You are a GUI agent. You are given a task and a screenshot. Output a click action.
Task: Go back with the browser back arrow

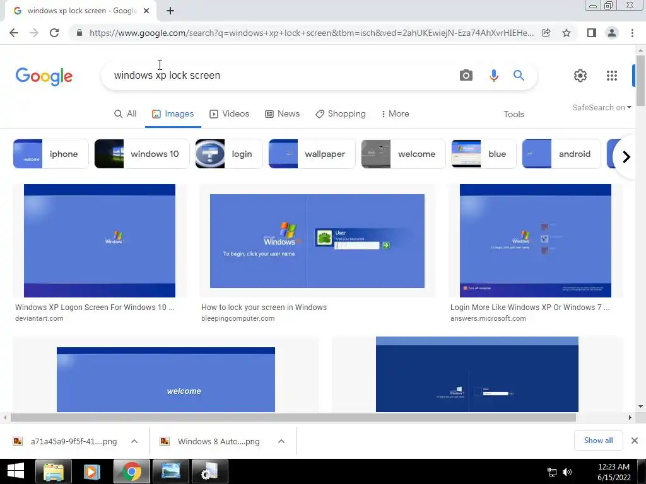(x=14, y=33)
